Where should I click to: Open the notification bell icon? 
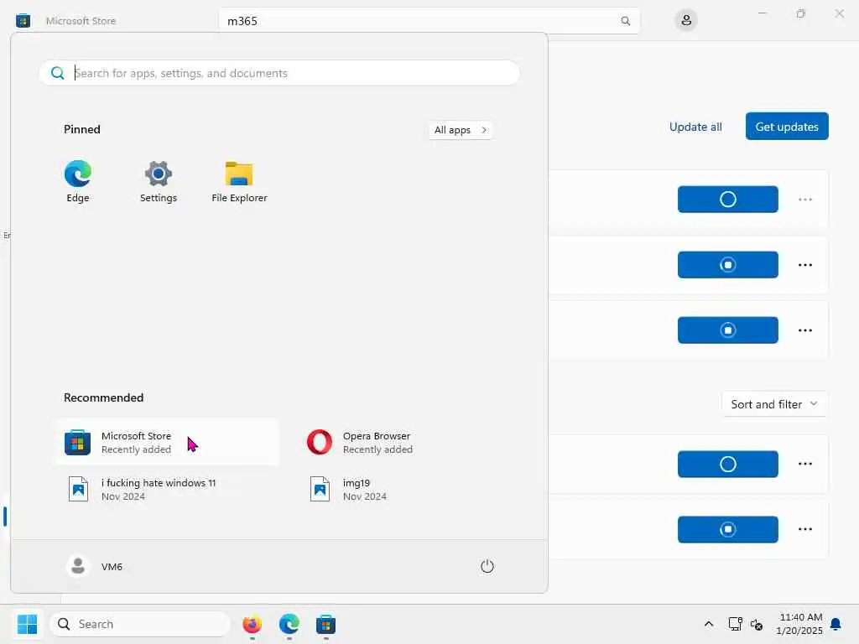tap(836, 624)
